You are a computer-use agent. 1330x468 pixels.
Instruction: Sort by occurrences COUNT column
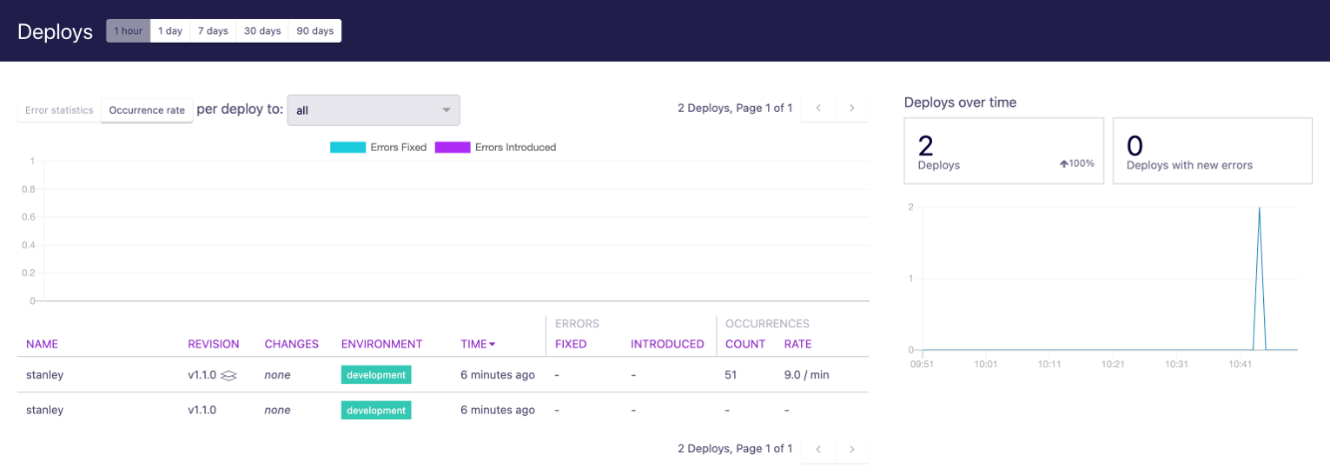(x=745, y=344)
